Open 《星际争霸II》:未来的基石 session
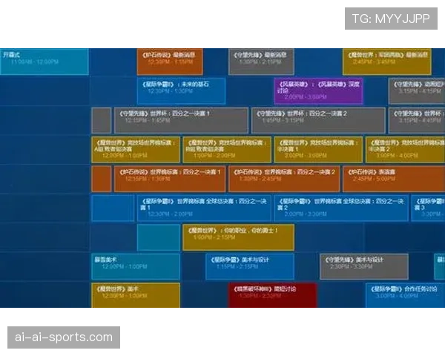 [x=182, y=91]
